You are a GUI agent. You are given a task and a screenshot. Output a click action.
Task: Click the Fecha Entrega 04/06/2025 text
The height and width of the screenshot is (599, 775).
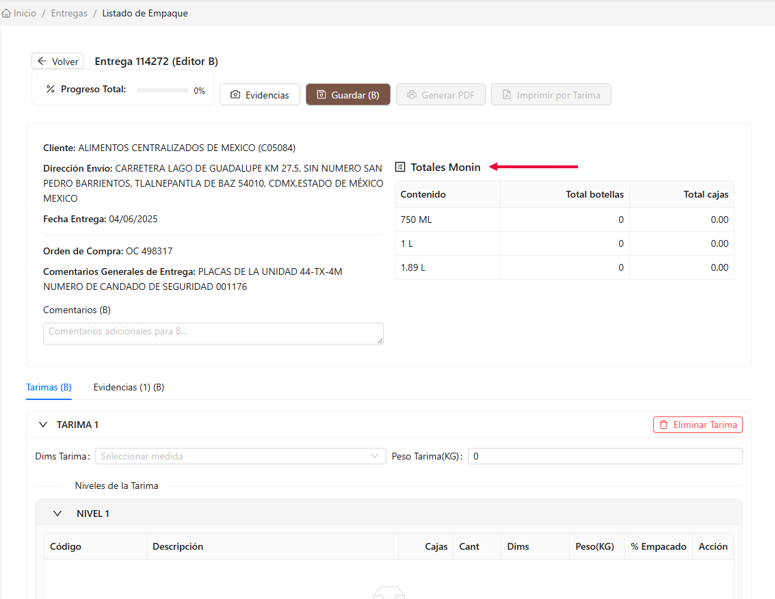click(x=101, y=219)
